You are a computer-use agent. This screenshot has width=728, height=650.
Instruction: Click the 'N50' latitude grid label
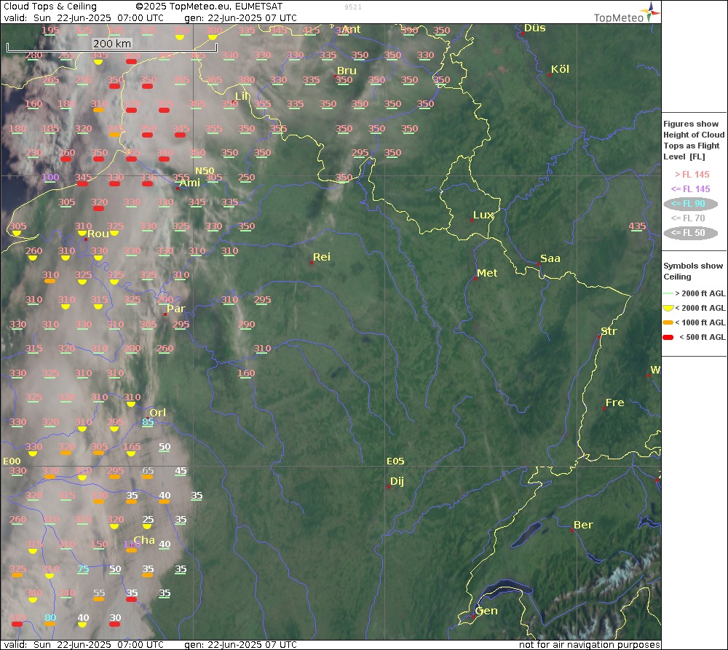click(205, 171)
